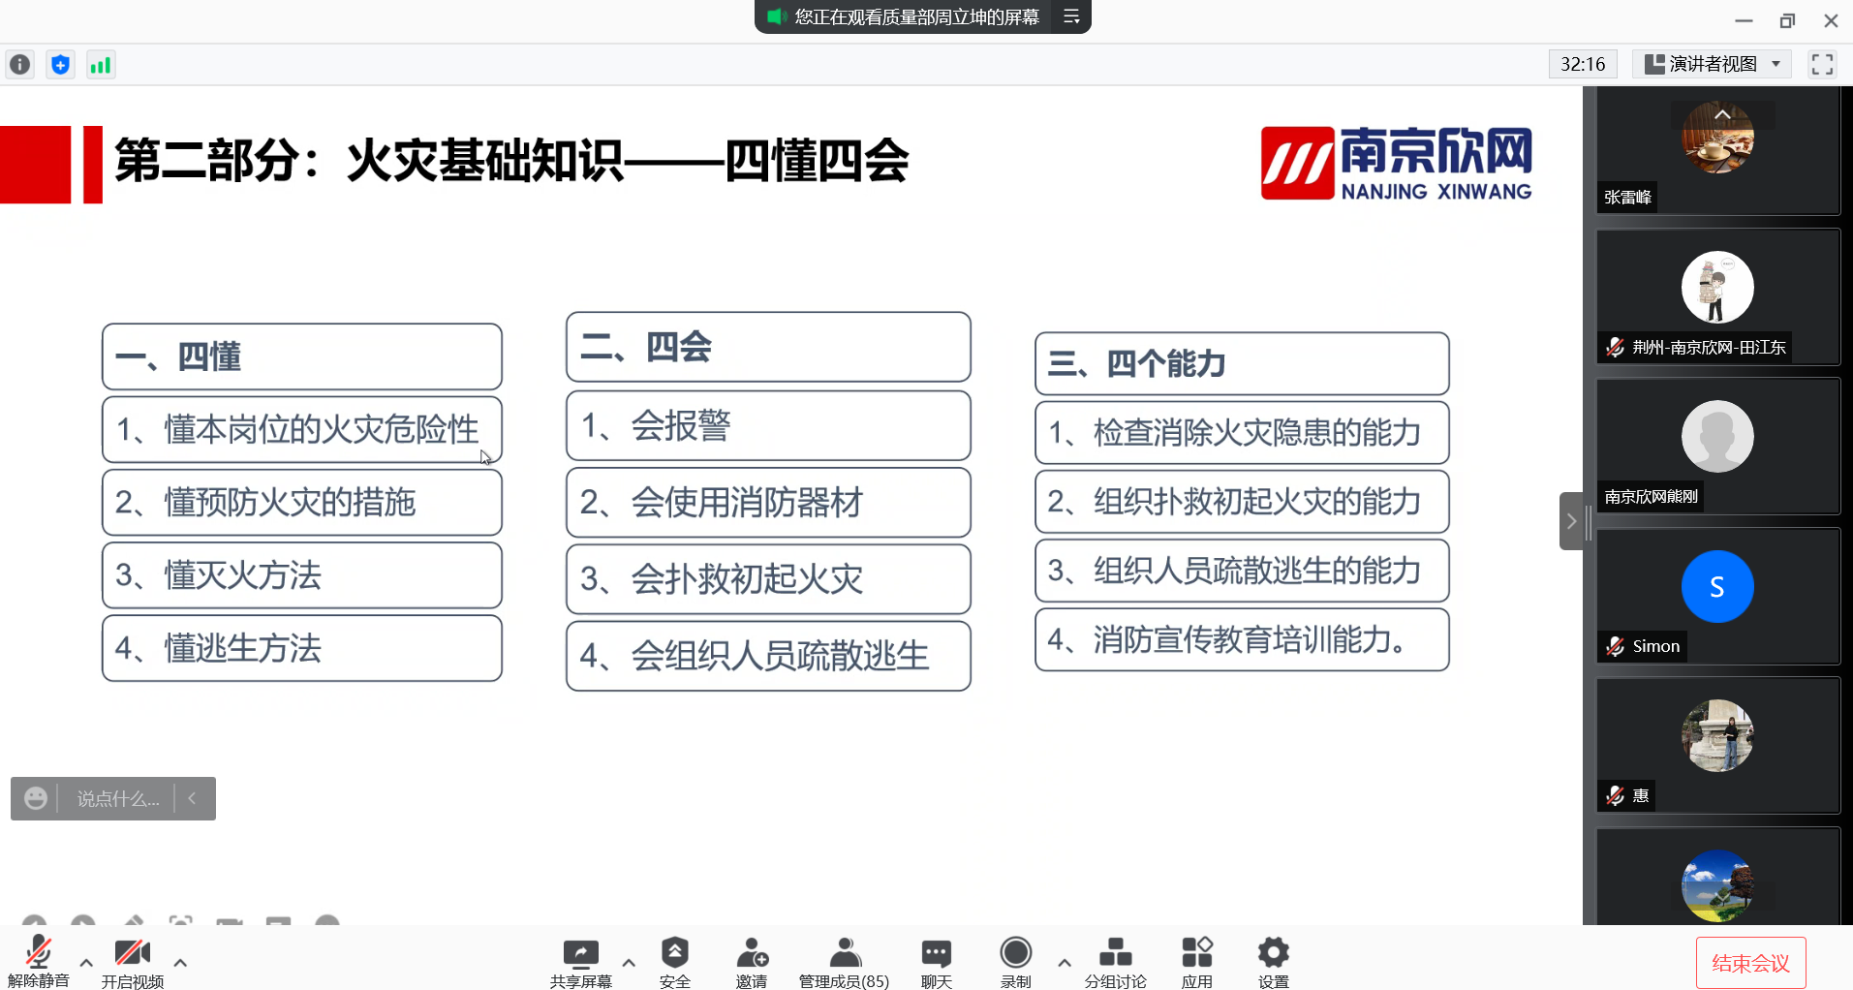
Task: Click the Invite (邀请) icon
Action: (751, 961)
